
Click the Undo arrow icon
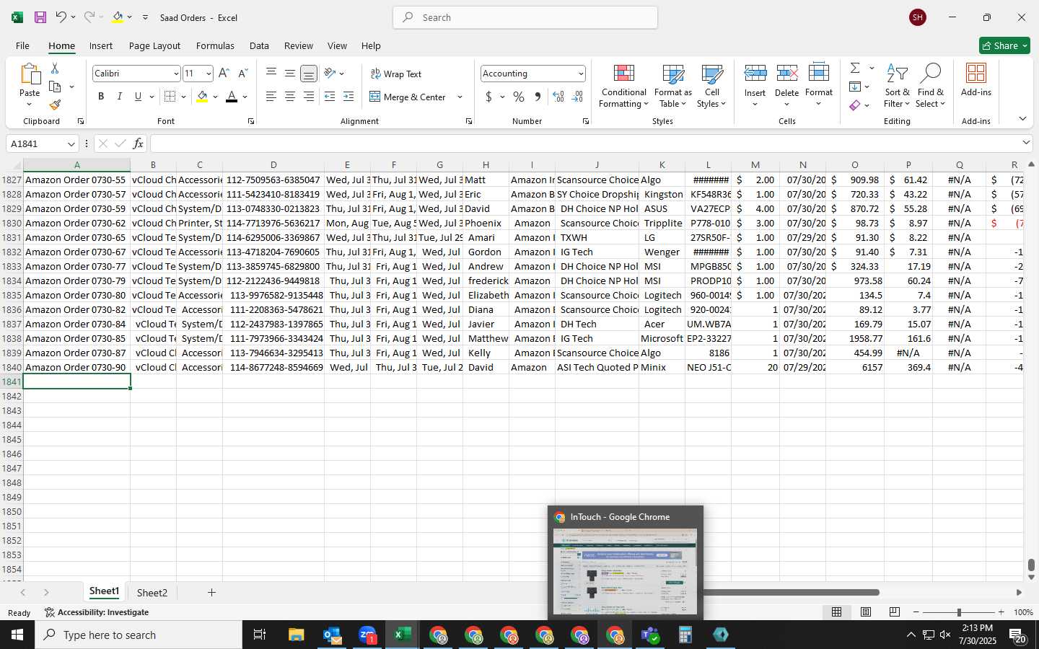(61, 17)
